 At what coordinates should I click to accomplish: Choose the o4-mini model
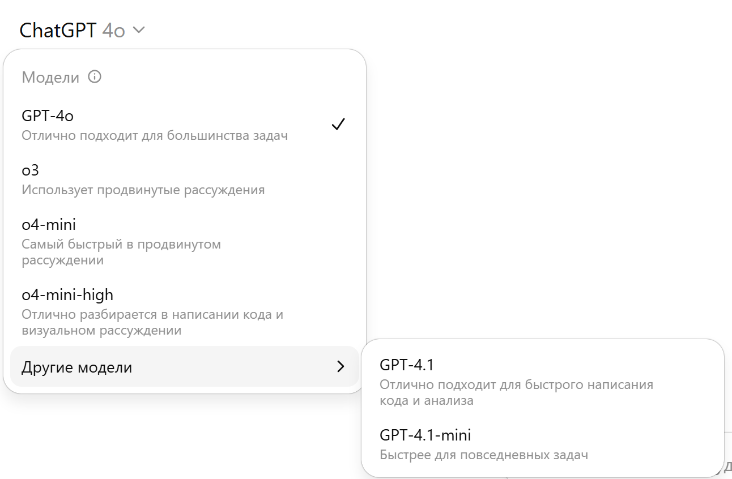[x=49, y=225]
